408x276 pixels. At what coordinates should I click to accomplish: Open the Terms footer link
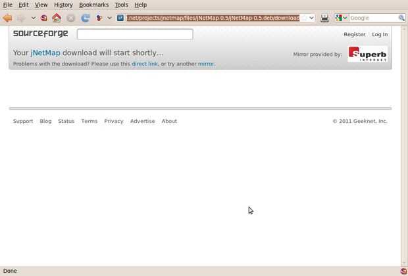89,121
